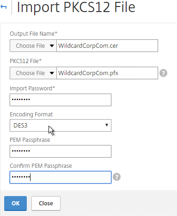This screenshot has height=216, width=177.
Task: Click Choose File button for Output File Name
Action: click(x=31, y=46)
